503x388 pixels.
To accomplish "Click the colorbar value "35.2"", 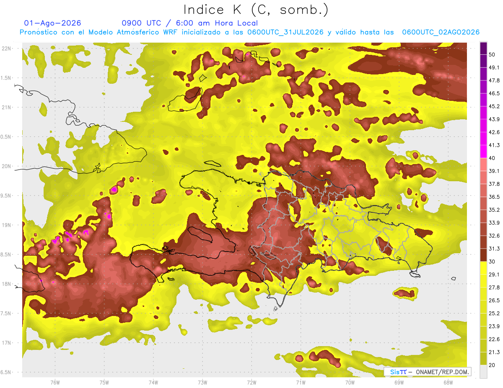I will (x=494, y=210).
